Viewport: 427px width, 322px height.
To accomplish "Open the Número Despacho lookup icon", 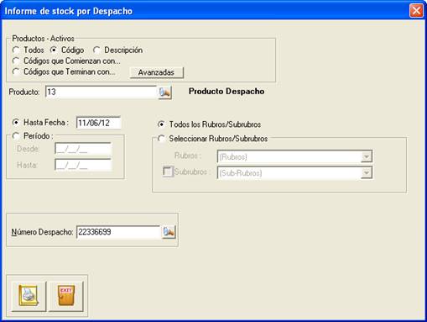I will tap(169, 232).
